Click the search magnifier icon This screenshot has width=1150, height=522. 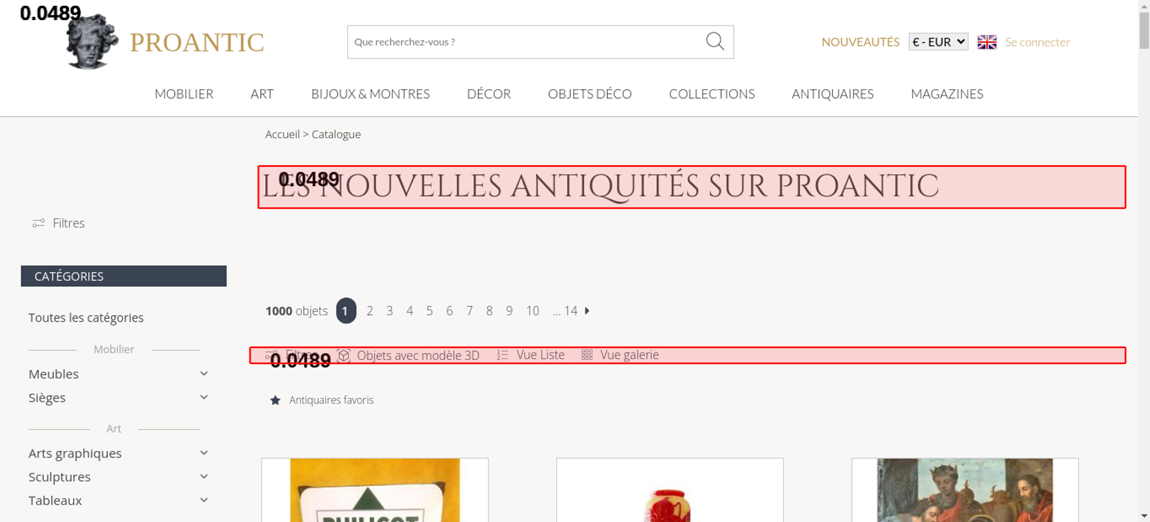715,41
